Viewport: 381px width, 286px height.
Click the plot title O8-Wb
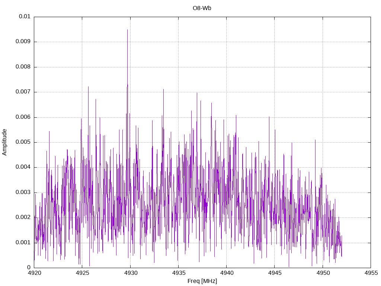tap(202, 8)
